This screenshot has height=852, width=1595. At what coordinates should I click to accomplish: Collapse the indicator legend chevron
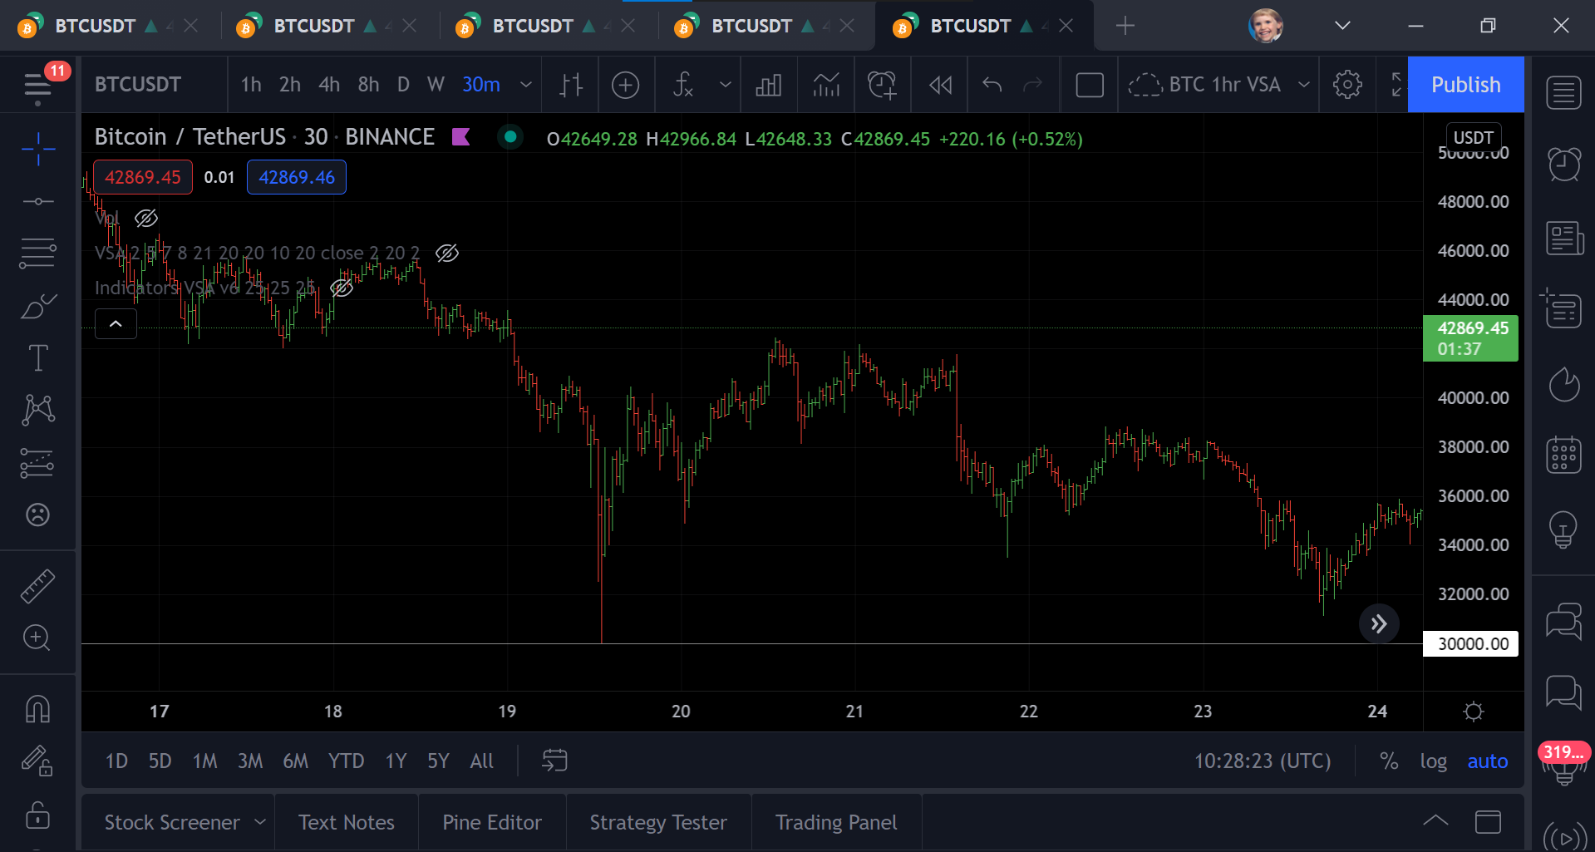tap(116, 323)
